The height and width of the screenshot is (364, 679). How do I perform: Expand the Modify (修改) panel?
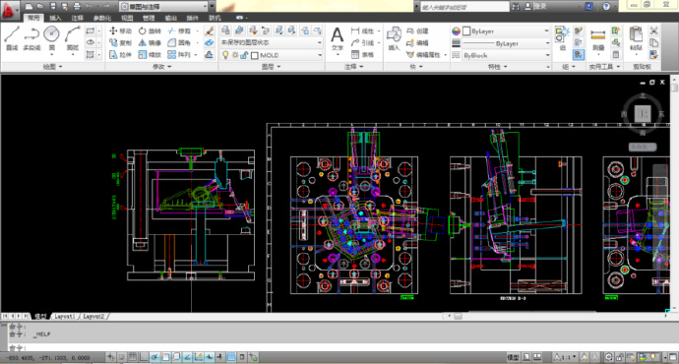161,67
